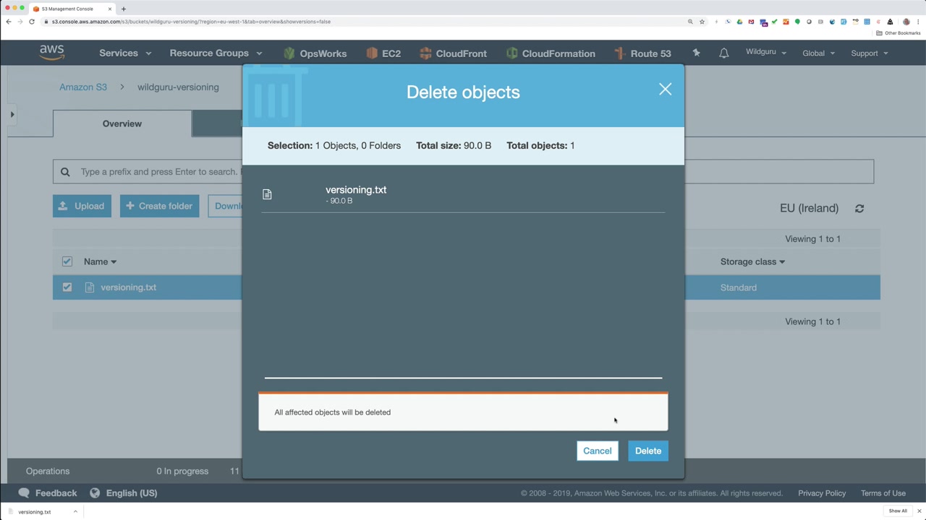Open a new browser tab
The image size is (926, 520).
tap(124, 9)
